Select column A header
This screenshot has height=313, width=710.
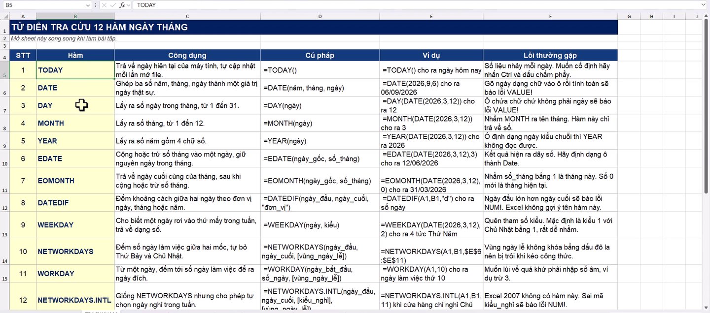[x=23, y=17]
